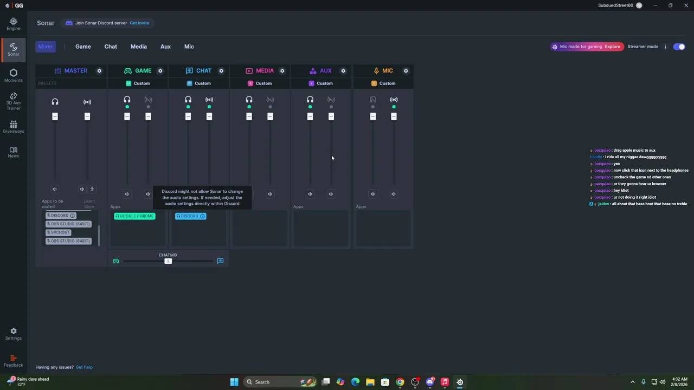Switch to the Chat tab in top navigation
Viewport: 694px width, 390px height.
[x=111, y=47]
